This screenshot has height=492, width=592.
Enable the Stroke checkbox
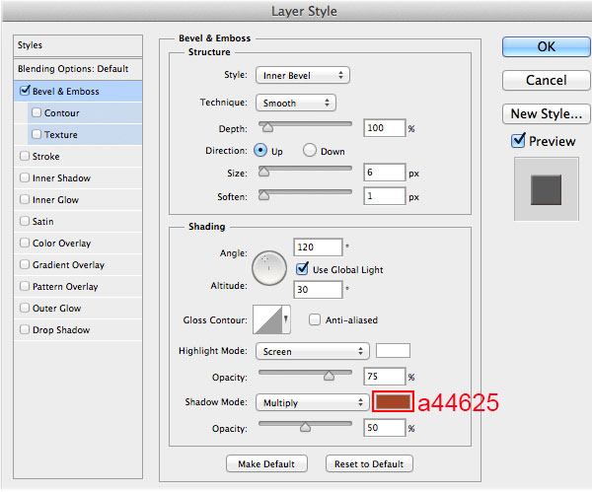coord(24,156)
